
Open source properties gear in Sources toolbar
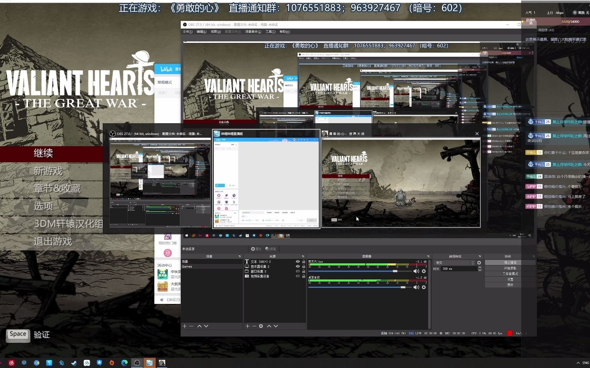click(x=261, y=326)
